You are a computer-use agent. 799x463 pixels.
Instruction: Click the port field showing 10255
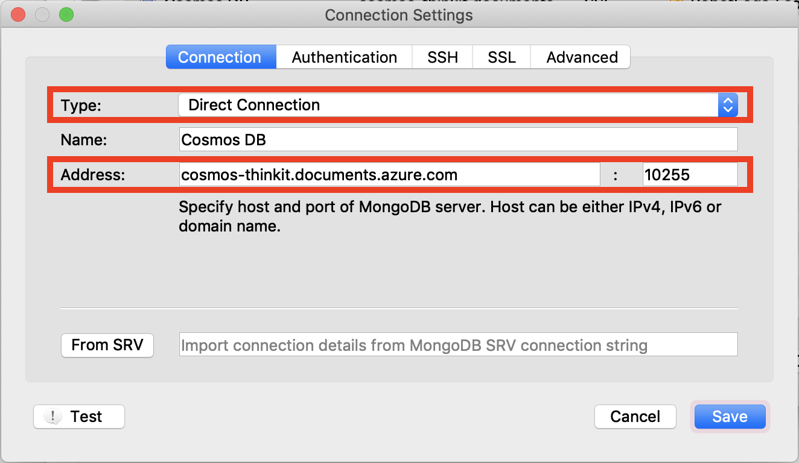(690, 175)
